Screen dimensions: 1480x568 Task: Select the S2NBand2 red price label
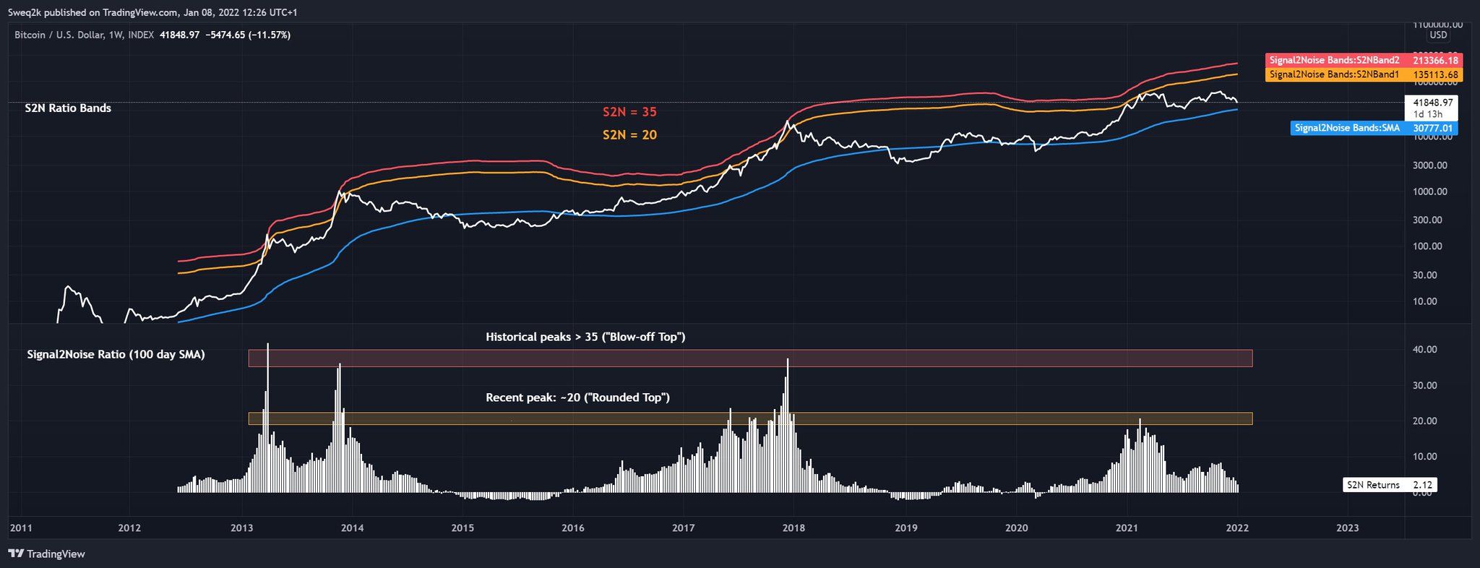coord(1364,60)
